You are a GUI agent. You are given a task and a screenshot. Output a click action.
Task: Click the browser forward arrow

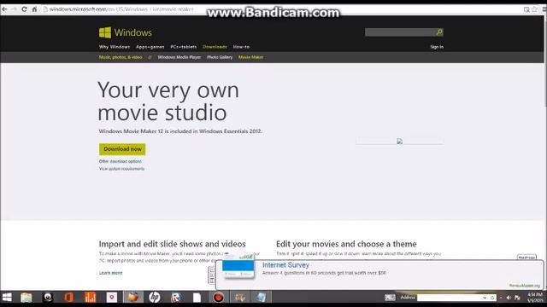[14, 9]
